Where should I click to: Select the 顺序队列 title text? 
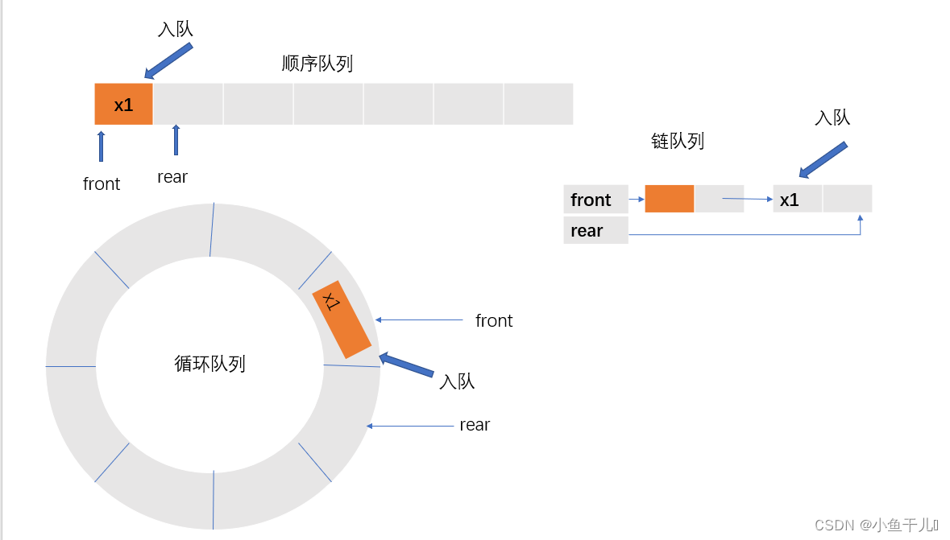[317, 64]
